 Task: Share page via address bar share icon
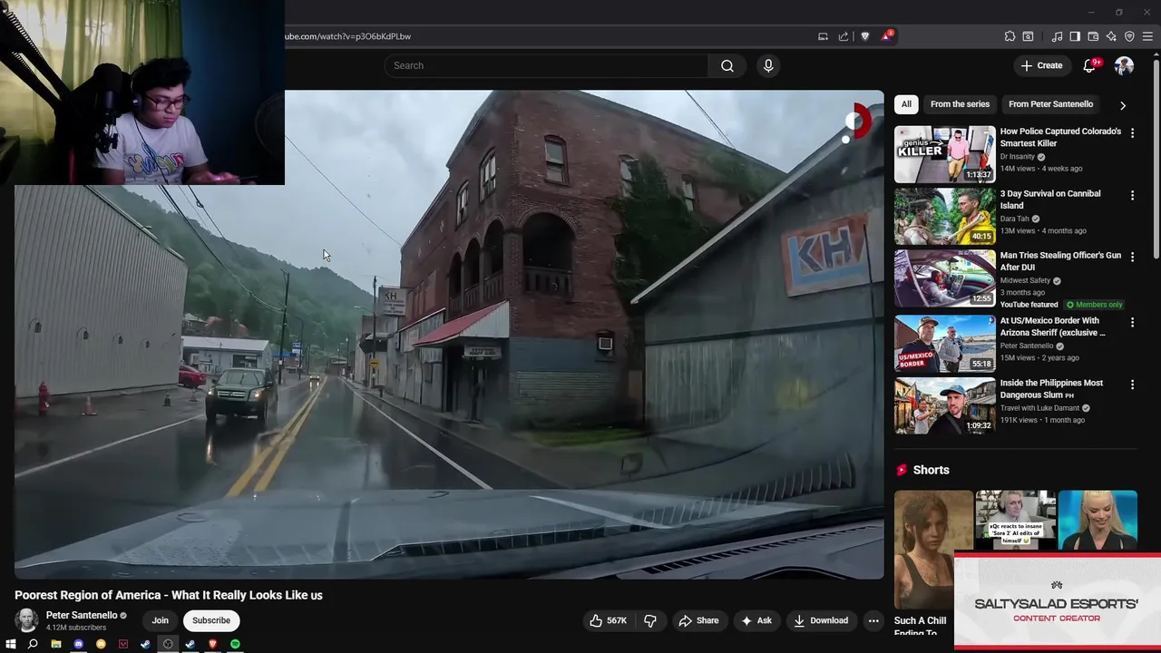pyautogui.click(x=844, y=36)
